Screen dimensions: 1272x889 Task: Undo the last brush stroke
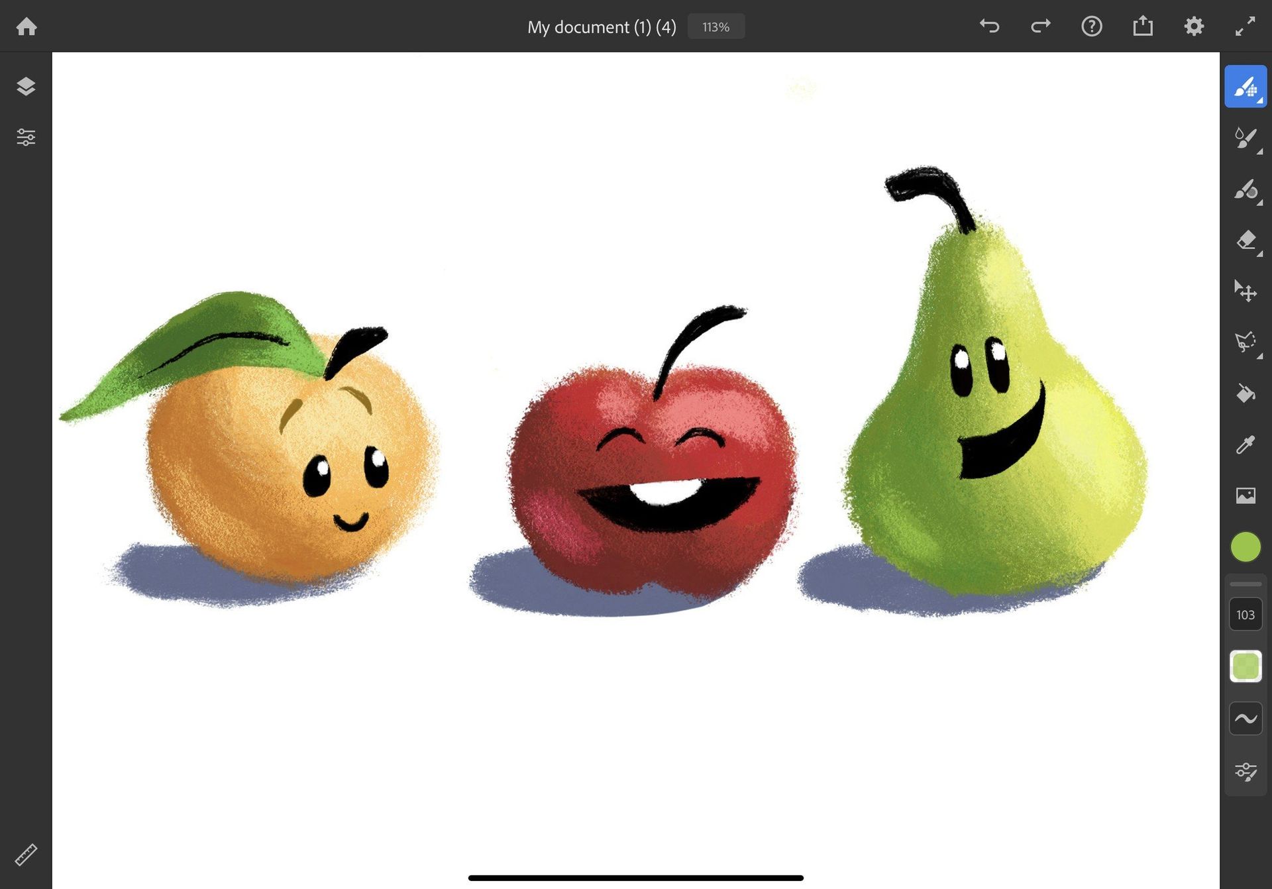[989, 26]
